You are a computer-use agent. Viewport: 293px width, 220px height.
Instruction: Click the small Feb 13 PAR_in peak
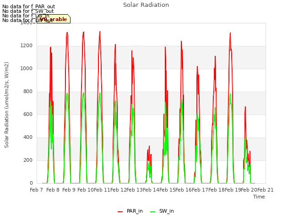(149, 146)
